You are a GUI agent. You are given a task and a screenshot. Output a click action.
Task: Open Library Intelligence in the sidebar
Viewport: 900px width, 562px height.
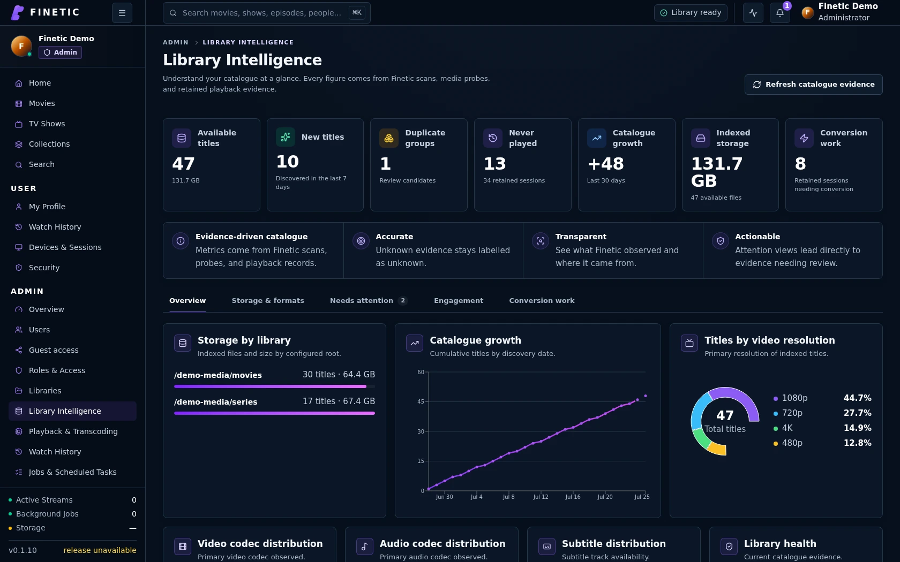click(72, 411)
